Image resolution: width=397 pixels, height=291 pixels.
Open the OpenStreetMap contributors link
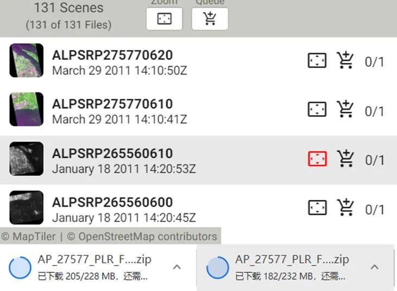(148, 237)
